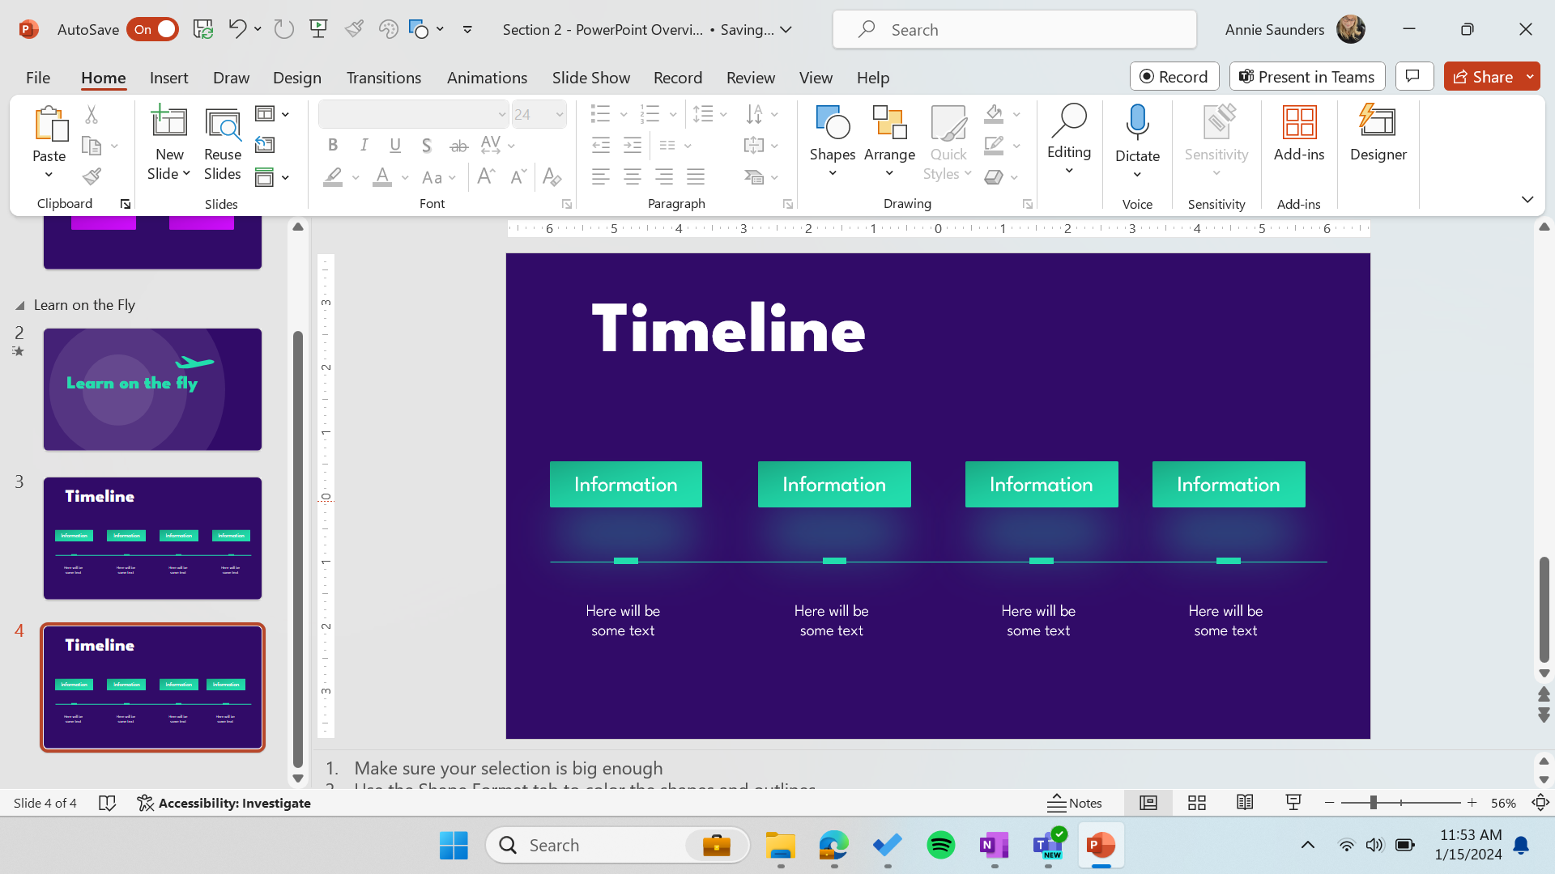Open the Add-ins gallery
The image size is (1555, 874).
(1299, 134)
